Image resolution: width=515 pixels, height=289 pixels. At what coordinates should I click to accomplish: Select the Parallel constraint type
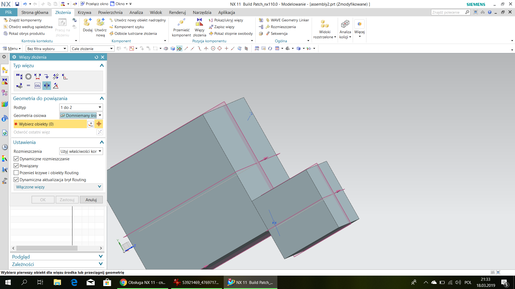[56, 77]
